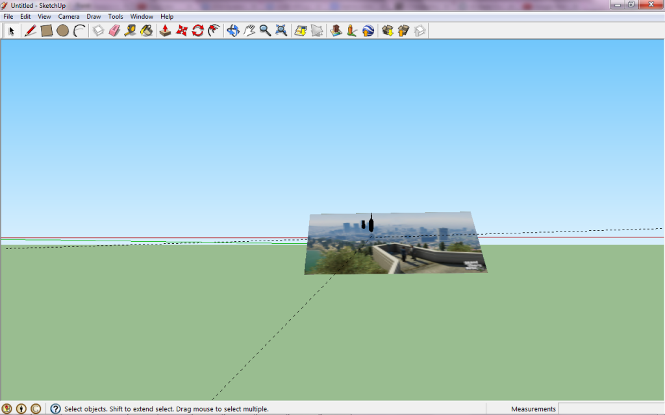
Task: Open the Instructor help icon in status bar
Action: 56,409
